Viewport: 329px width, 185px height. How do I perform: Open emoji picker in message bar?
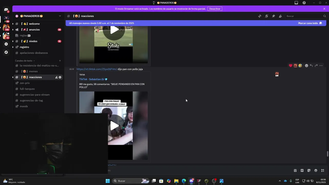(316, 170)
